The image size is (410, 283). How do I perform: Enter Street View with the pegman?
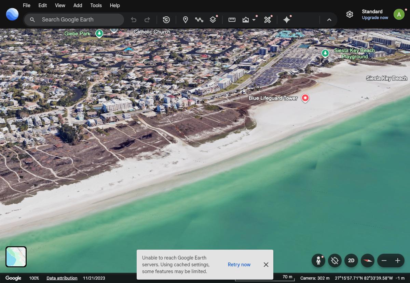click(x=318, y=261)
